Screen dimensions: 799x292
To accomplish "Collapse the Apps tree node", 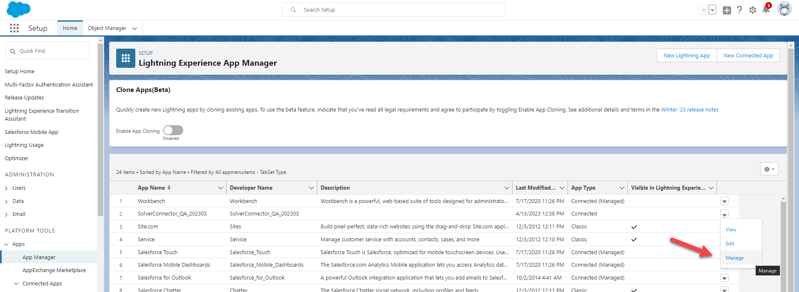I will coord(6,245).
